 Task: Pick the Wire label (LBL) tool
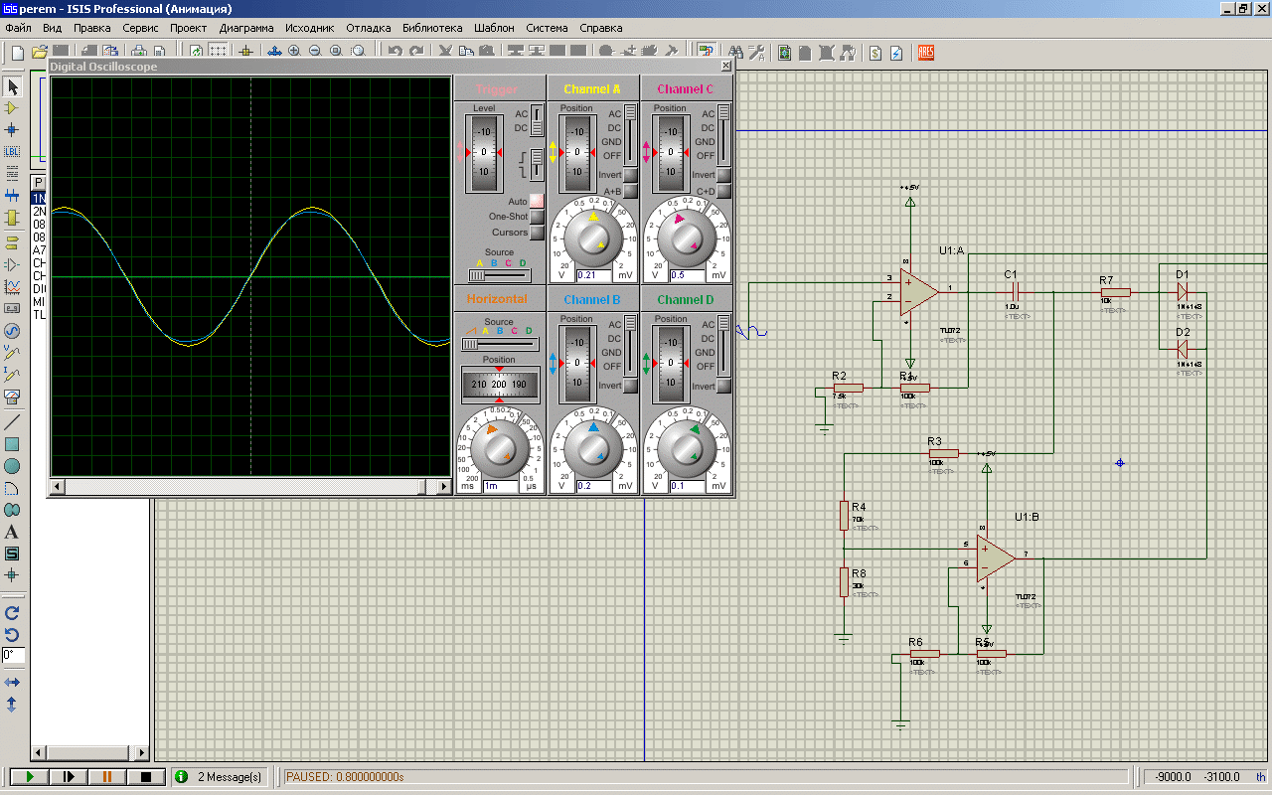tap(12, 151)
